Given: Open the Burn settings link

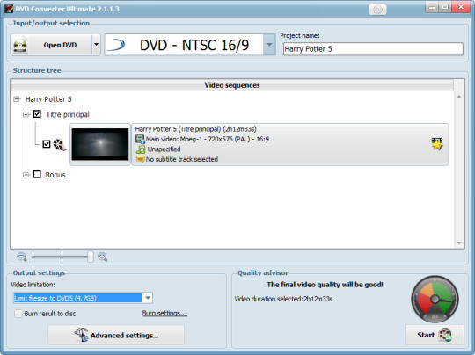Looking at the screenshot, I should (164, 313).
